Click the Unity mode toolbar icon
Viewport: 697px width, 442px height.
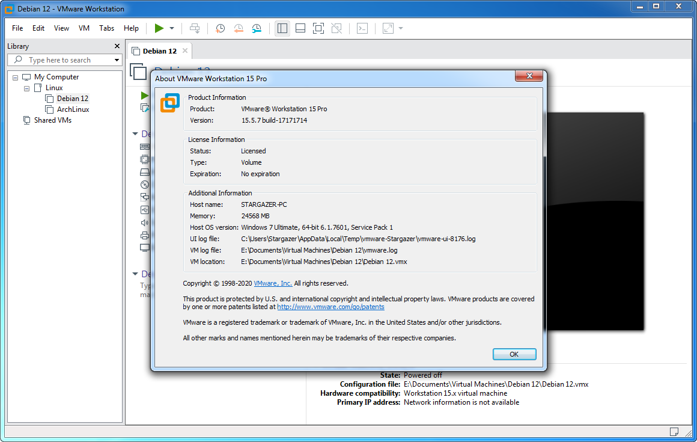pos(336,28)
